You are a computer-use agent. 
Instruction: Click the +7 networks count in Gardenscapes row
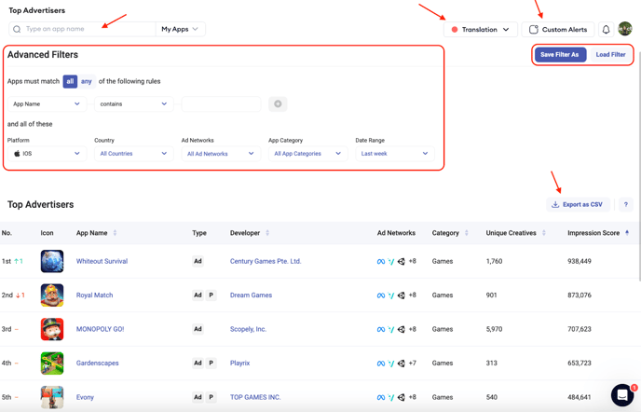click(x=413, y=363)
